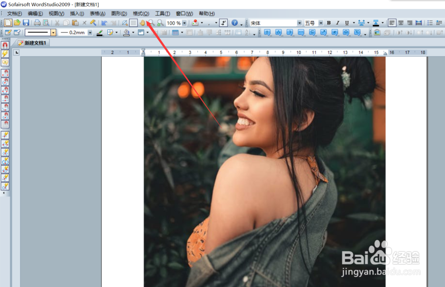Click the stamp insert icon
The width and height of the screenshot is (445, 287).
pyautogui.click(x=195, y=23)
